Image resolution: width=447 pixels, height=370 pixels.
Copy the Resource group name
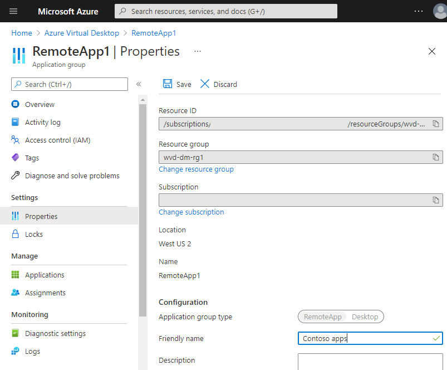pyautogui.click(x=436, y=157)
